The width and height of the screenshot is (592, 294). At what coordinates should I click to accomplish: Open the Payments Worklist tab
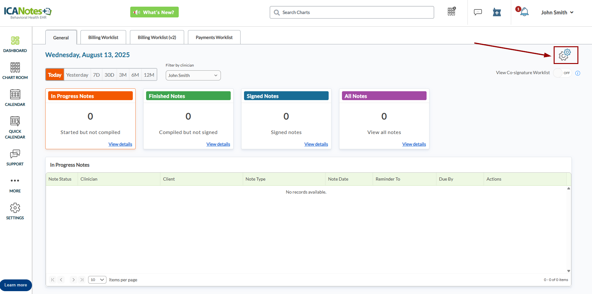(x=214, y=37)
